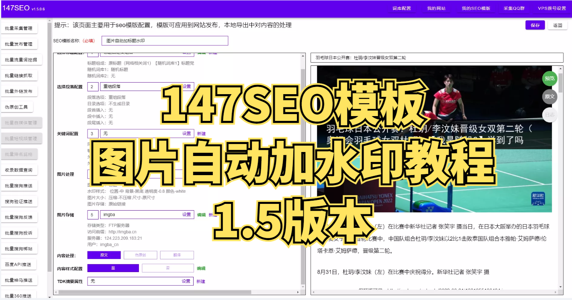This screenshot has width=572, height=300.
Task: Click the 日志 round button
Action: tap(550, 115)
